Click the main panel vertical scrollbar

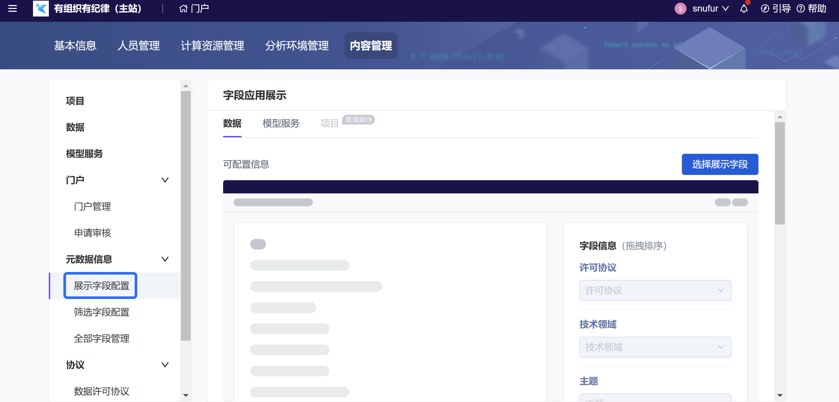[780, 173]
